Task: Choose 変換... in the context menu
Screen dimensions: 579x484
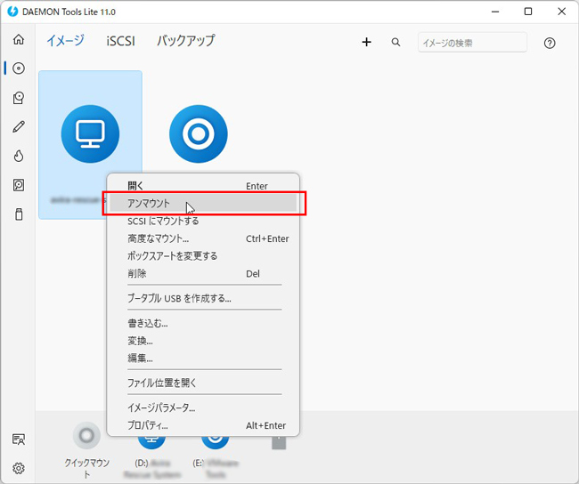Action: click(x=203, y=341)
